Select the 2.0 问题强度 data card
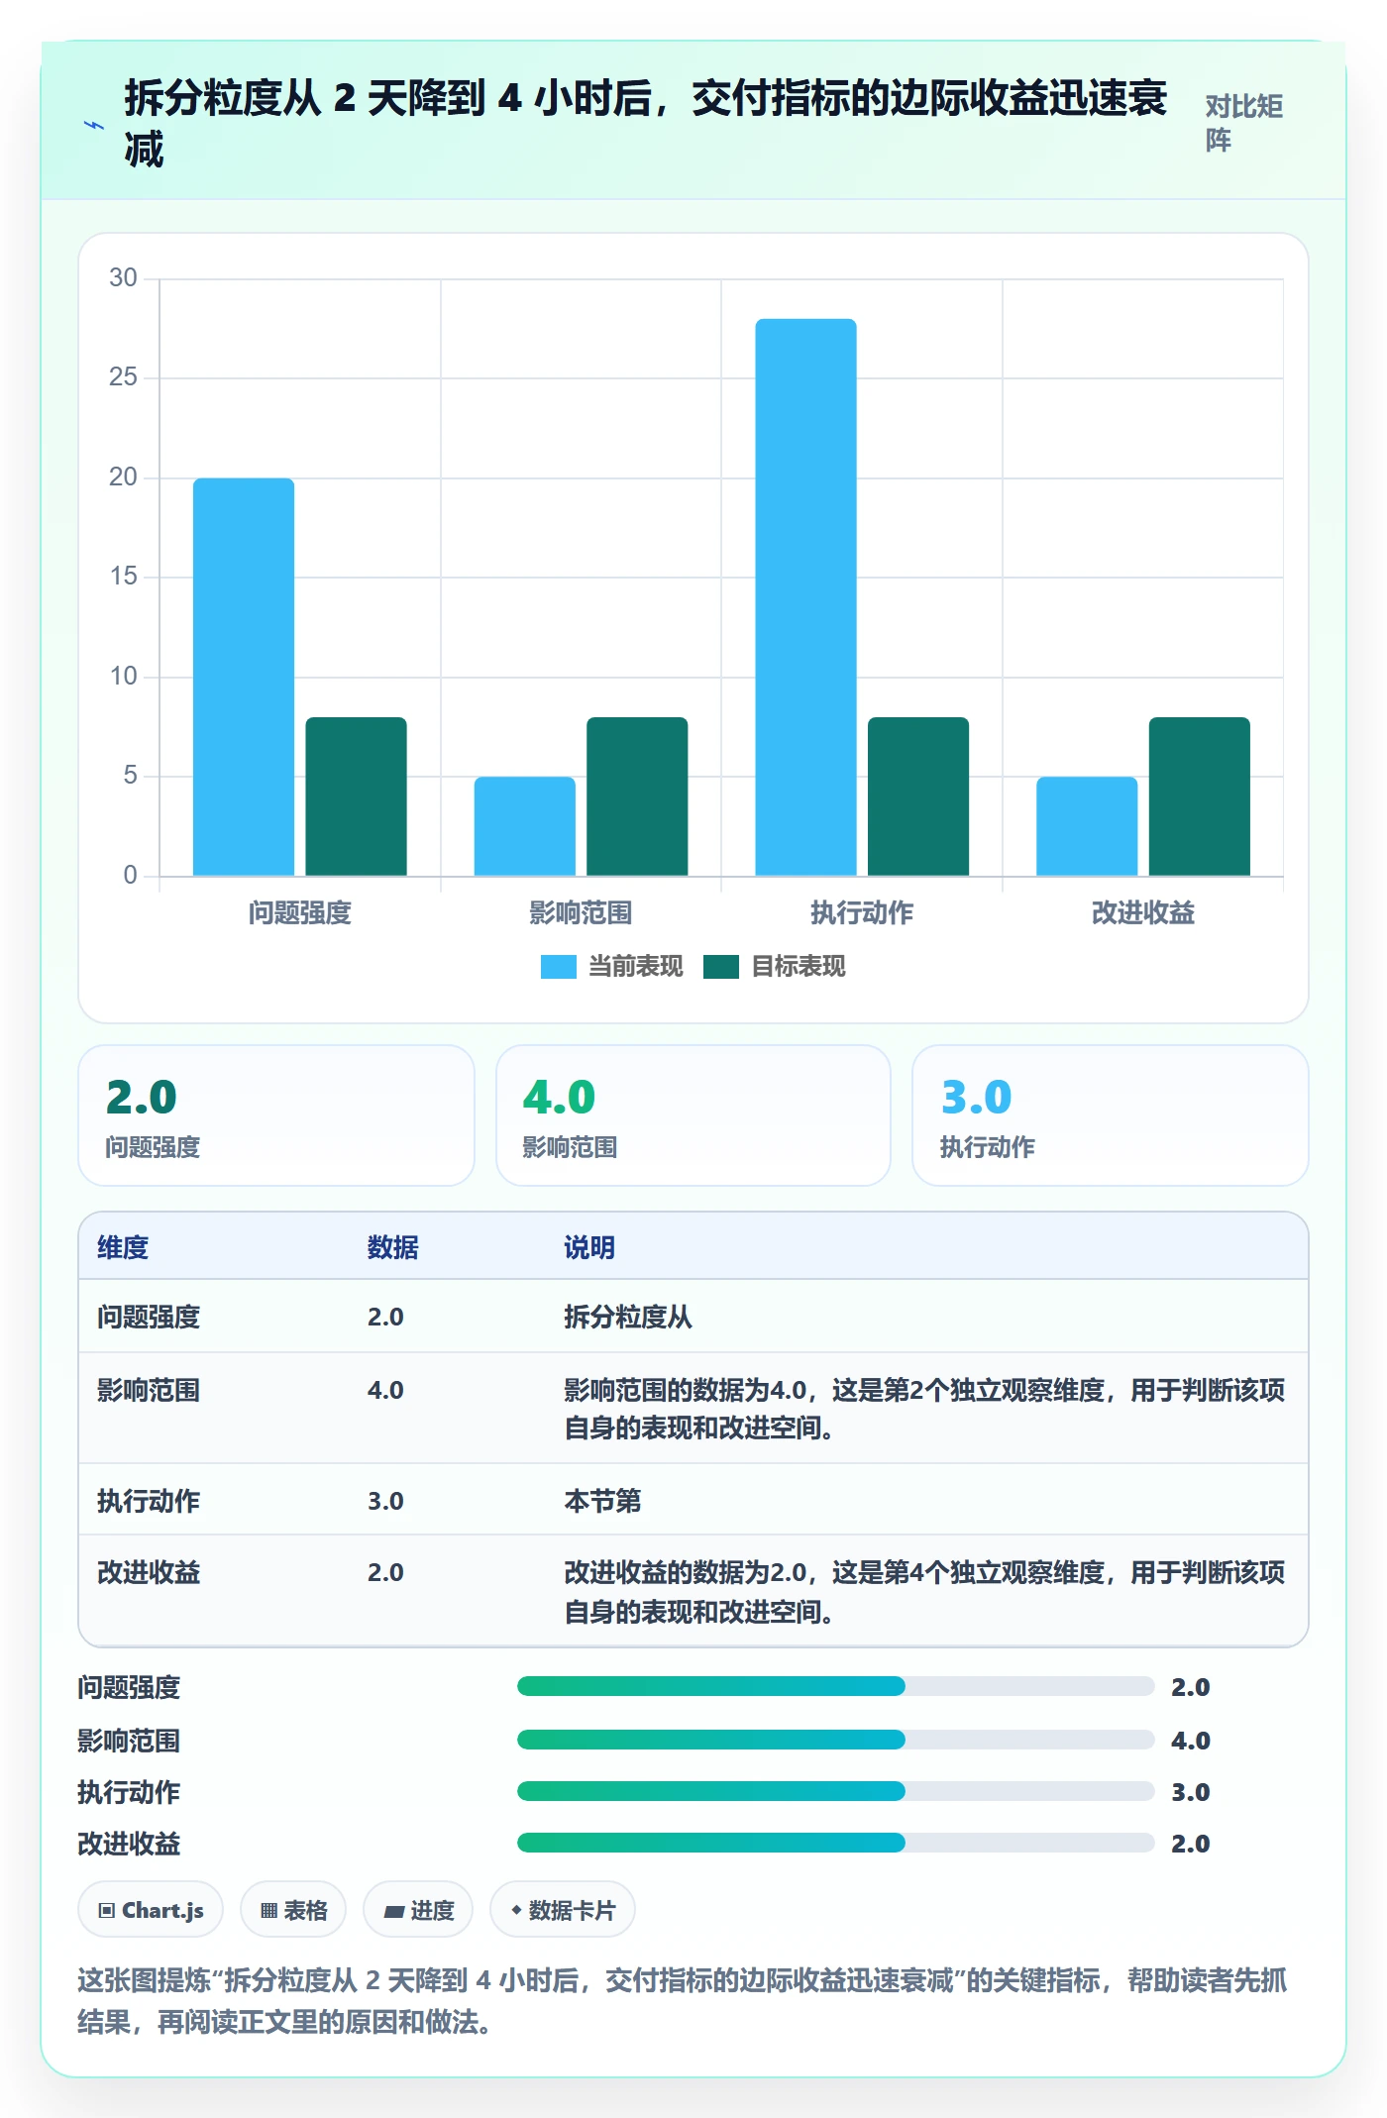This screenshot has width=1387, height=2118. click(x=276, y=1115)
